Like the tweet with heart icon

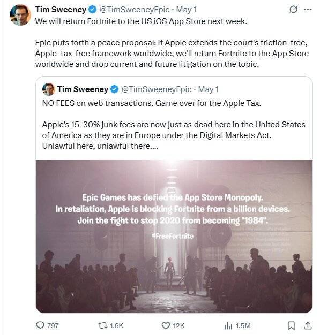point(166,325)
